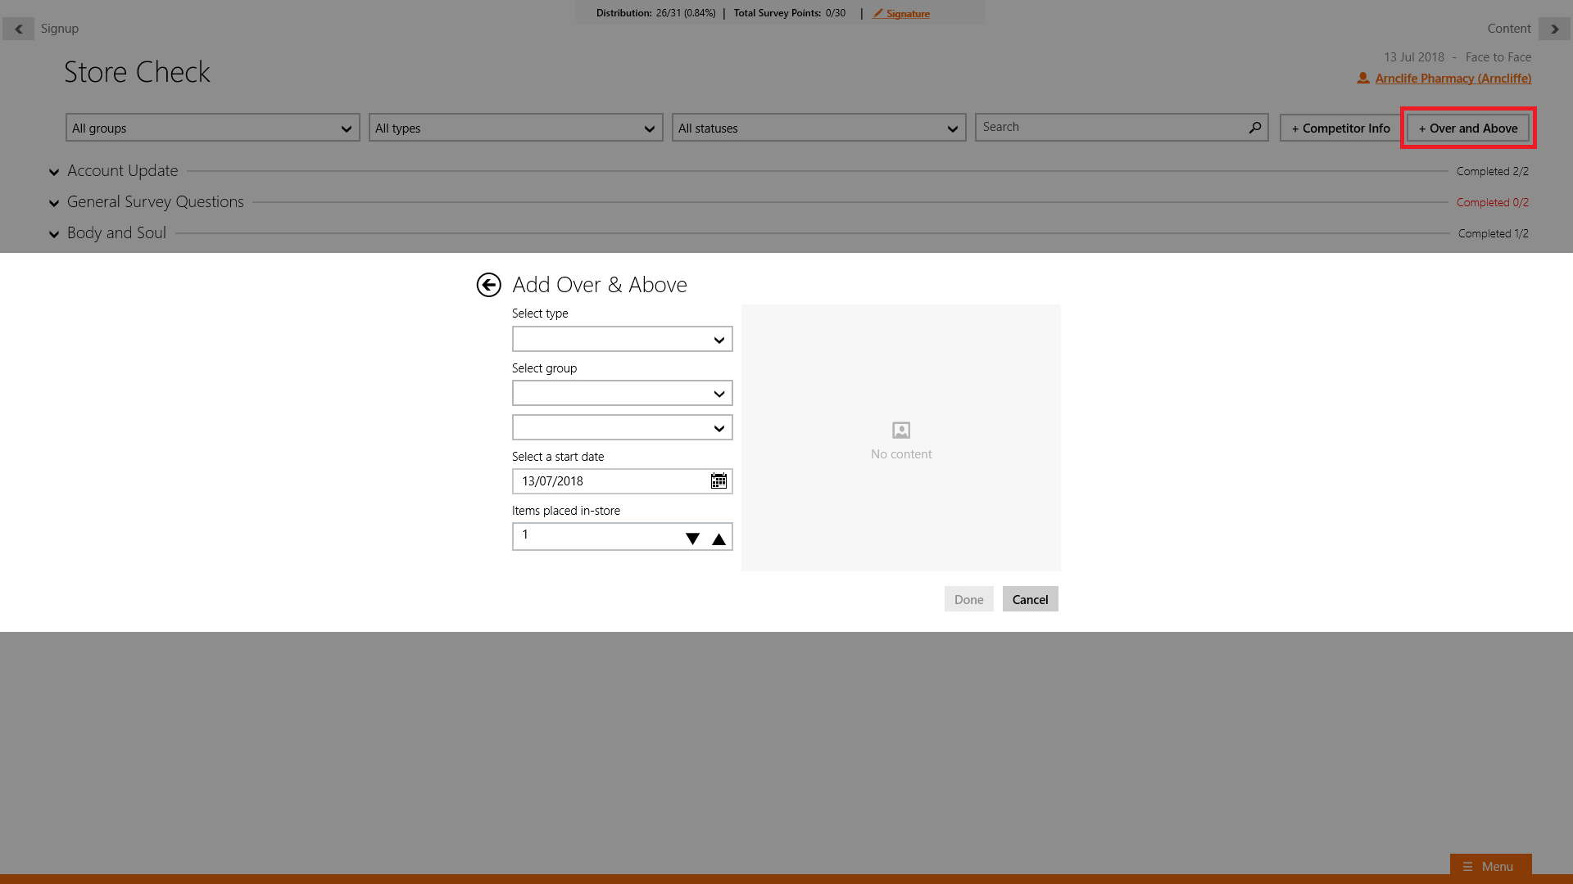This screenshot has width=1573, height=884.
Task: Open the All types filter dropdown
Action: click(x=515, y=129)
